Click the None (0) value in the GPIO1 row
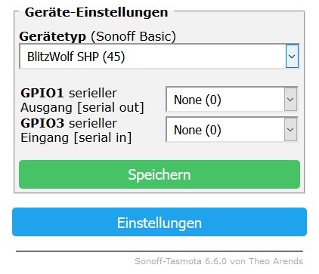Screen dimensions: 319x274 click(197, 100)
